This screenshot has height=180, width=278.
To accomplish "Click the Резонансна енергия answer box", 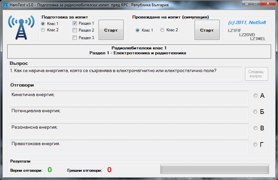I will tap(129, 130).
